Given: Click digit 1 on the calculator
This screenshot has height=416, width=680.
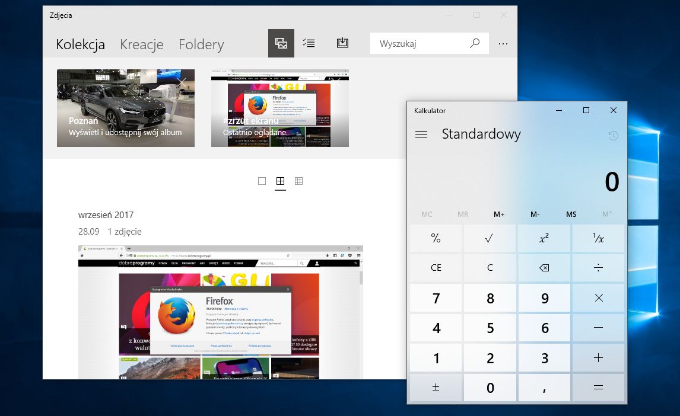Looking at the screenshot, I should pos(436,357).
